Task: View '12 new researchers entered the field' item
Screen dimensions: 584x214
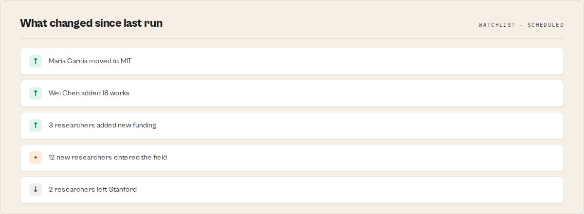Action: pyautogui.click(x=292, y=158)
